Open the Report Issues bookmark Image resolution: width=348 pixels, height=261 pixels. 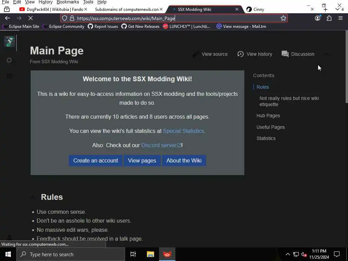coord(103,27)
